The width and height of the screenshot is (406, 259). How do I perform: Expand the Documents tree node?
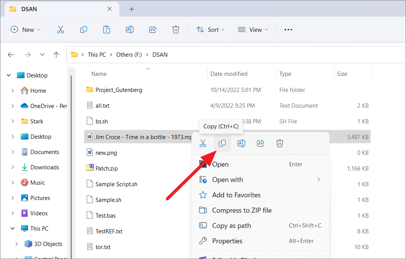(x=13, y=152)
